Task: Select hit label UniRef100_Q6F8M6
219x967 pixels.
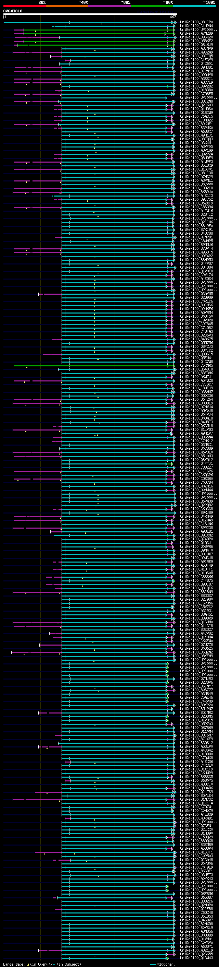Action: [x=196, y=894]
